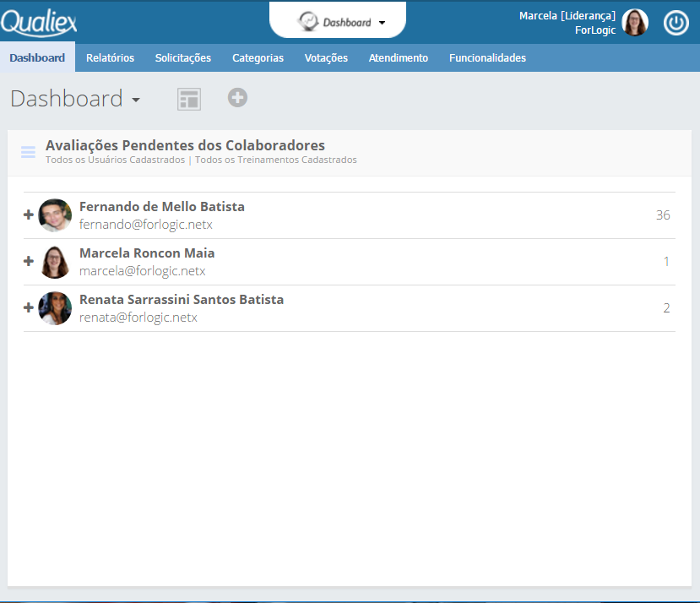Open the widget hamburger menu icon
Screen dimensions: 700x603
click(x=28, y=152)
